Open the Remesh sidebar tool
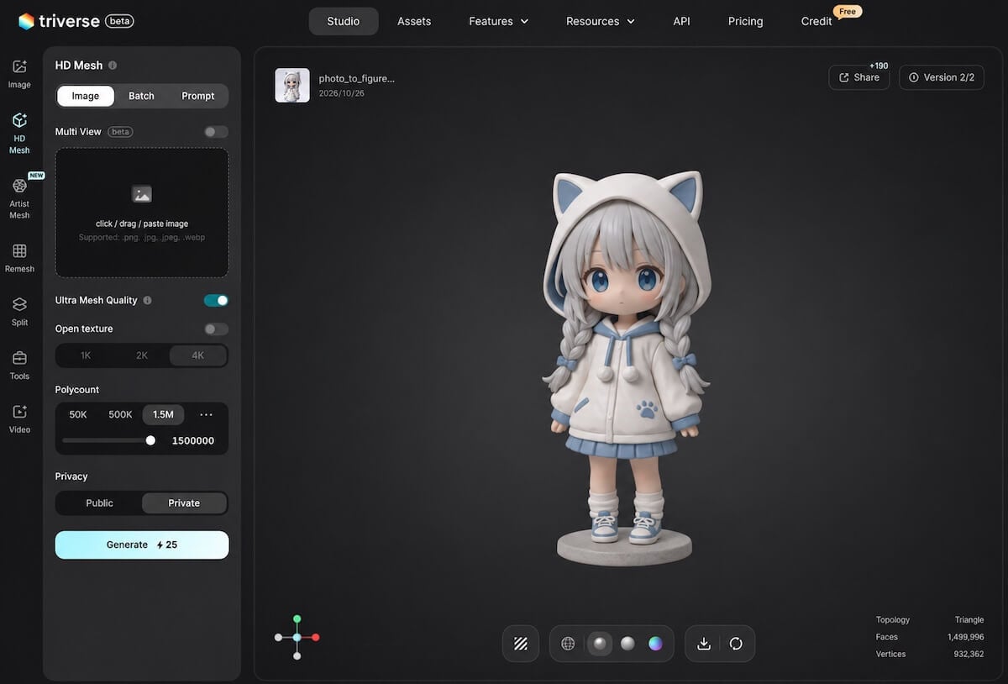 [x=19, y=259]
